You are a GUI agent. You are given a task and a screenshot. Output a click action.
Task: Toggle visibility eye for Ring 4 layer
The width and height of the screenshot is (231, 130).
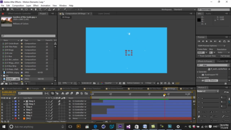click(2, 101)
